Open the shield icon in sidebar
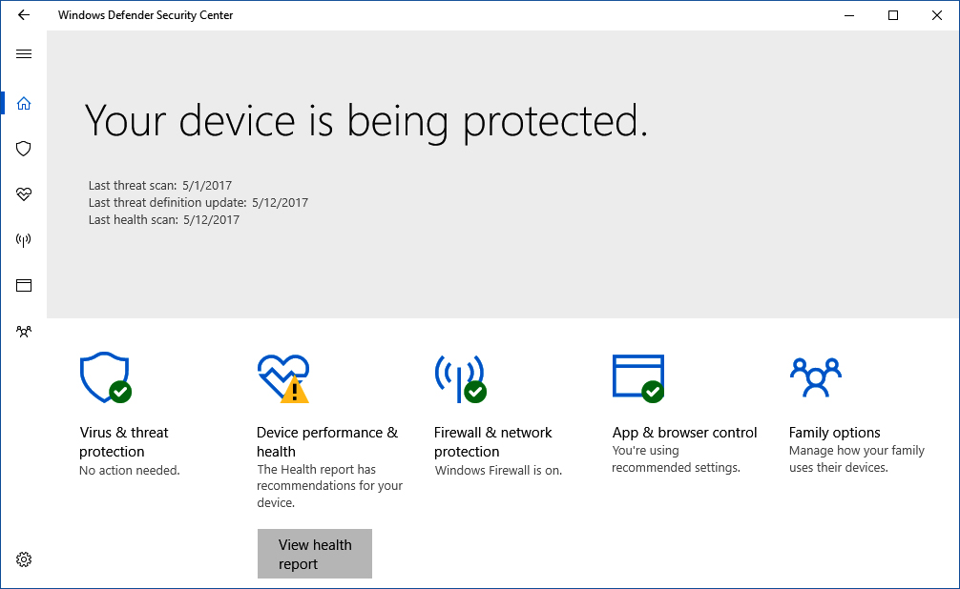 (x=24, y=149)
